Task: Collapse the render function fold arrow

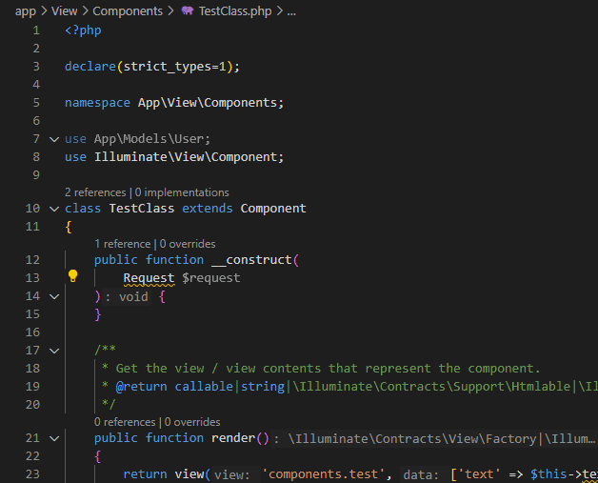Action: pyautogui.click(x=53, y=438)
